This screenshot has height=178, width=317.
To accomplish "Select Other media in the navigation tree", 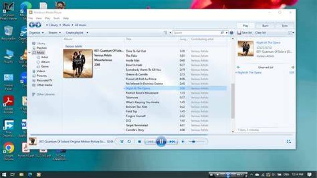I will point(44,85).
